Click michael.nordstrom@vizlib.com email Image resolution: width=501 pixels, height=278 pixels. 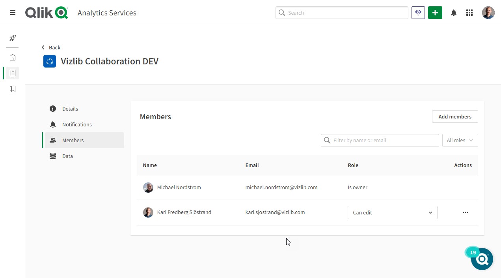pyautogui.click(x=281, y=187)
